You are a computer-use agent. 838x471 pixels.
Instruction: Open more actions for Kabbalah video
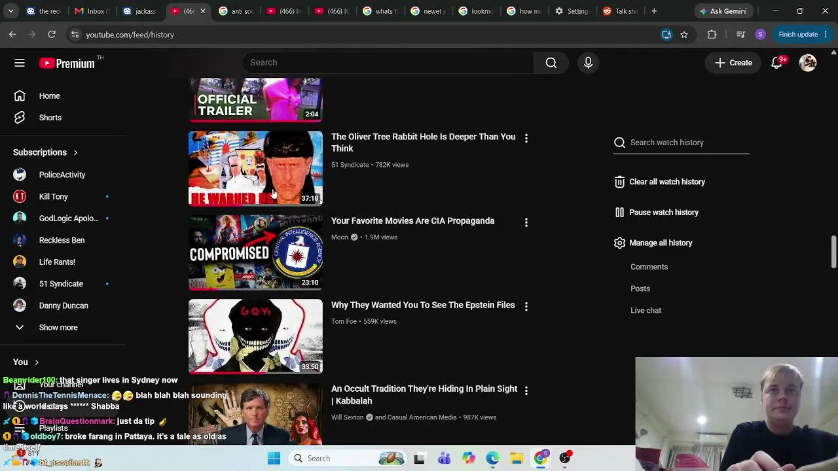click(526, 391)
